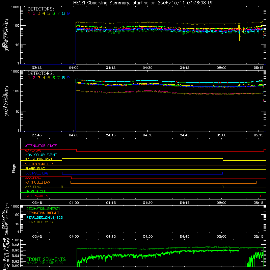Screen dimensions: 270x270
Task: Select red detector 1 in front segments legend
Action: [x=29, y=13]
